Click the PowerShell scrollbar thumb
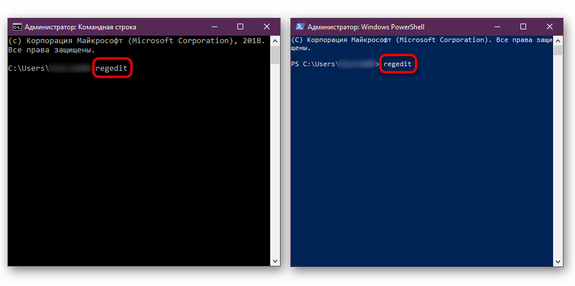 (x=558, y=51)
